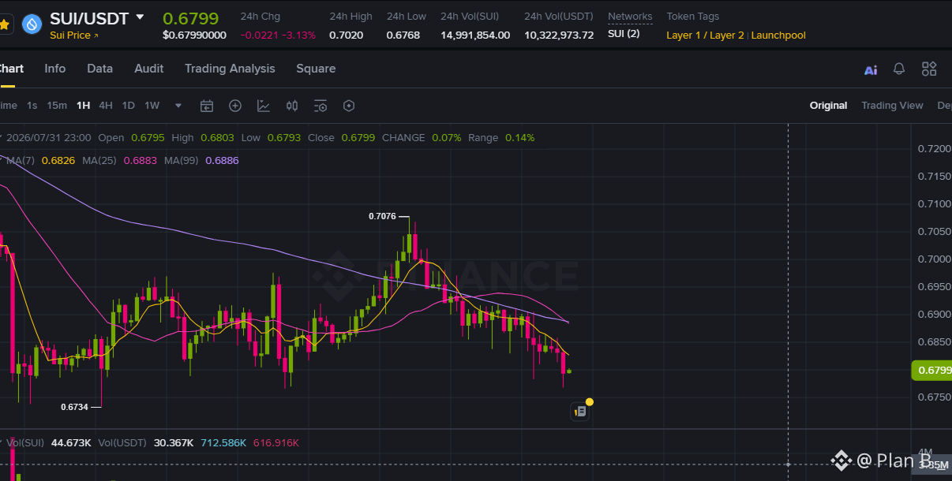Viewport: 952px width, 481px height.
Task: Click the SUI (2) networks label
Action: 624,35
